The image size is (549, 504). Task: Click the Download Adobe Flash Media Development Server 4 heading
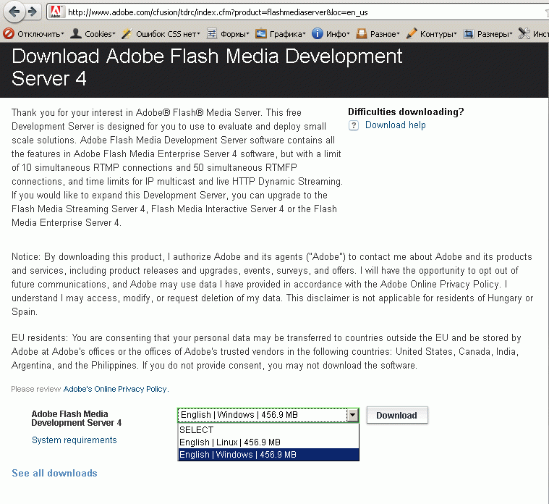[x=207, y=67]
